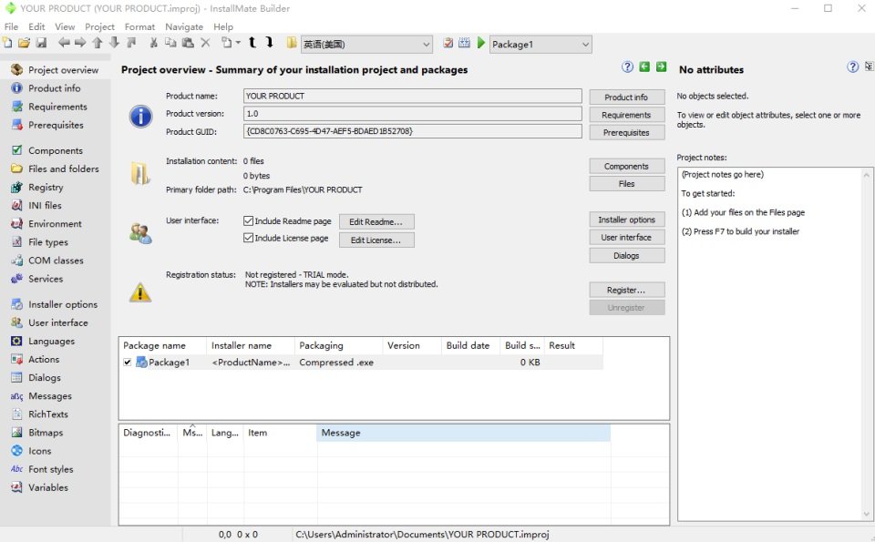Screen dimensions: 875x542
Task: Click the Register... button
Action: coord(627,290)
